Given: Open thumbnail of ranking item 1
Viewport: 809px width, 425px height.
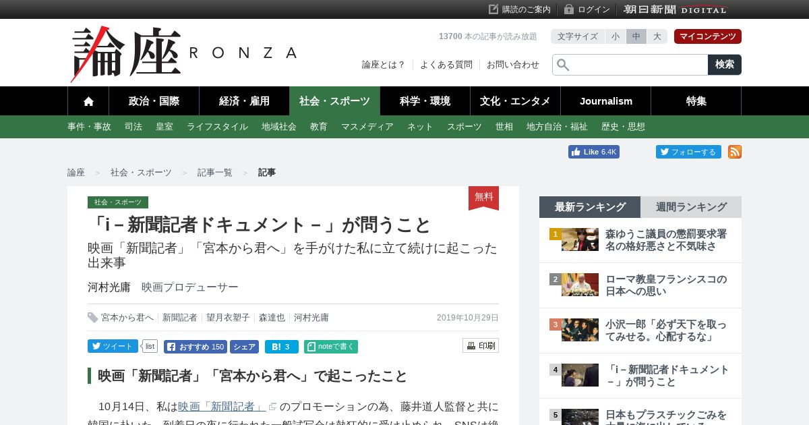Looking at the screenshot, I should tap(580, 239).
